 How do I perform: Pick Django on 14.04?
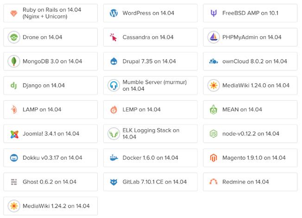(50, 86)
